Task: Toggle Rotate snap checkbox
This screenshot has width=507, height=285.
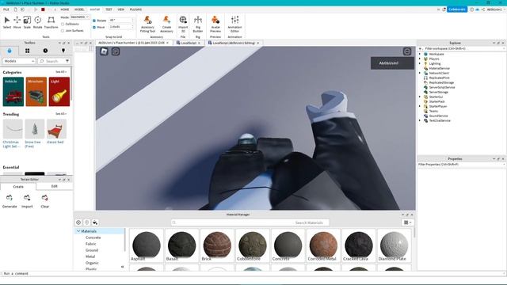Action: click(x=94, y=21)
